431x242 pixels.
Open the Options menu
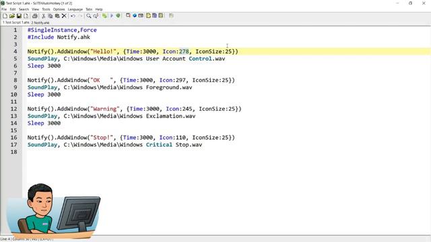[59, 9]
